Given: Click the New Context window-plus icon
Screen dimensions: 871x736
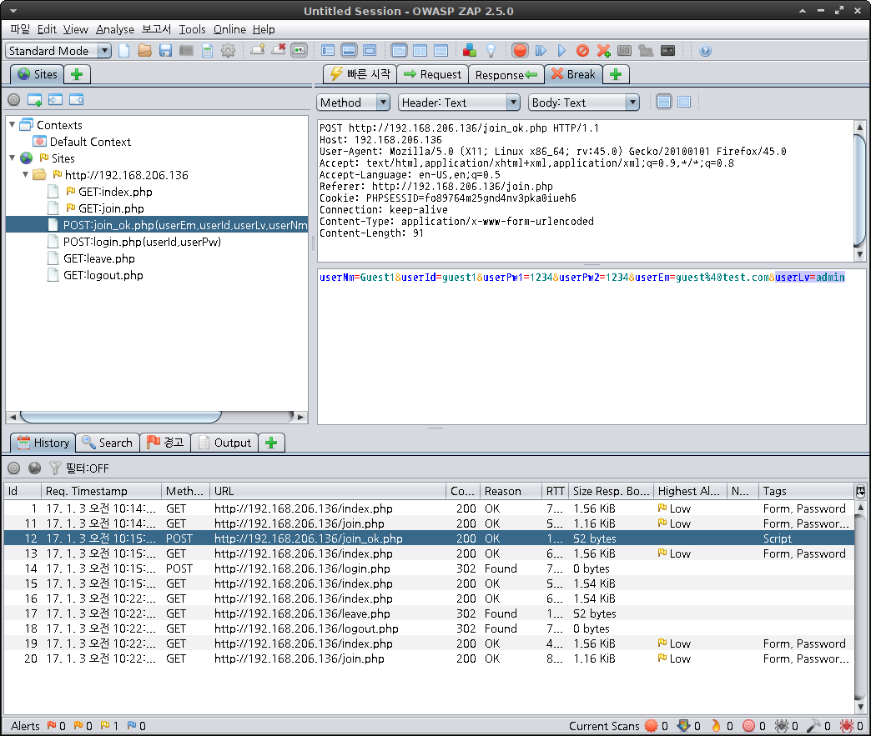Looking at the screenshot, I should 34,100.
